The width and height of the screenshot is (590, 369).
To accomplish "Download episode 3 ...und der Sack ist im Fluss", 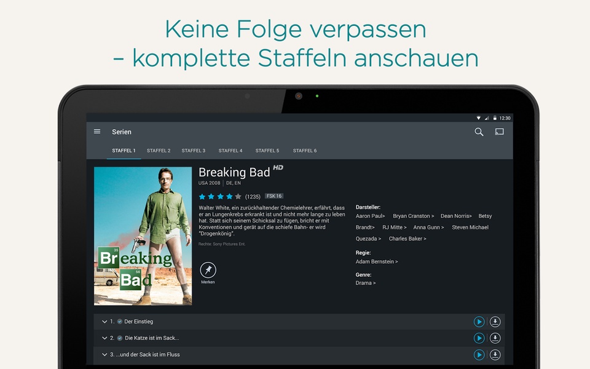I will point(495,355).
